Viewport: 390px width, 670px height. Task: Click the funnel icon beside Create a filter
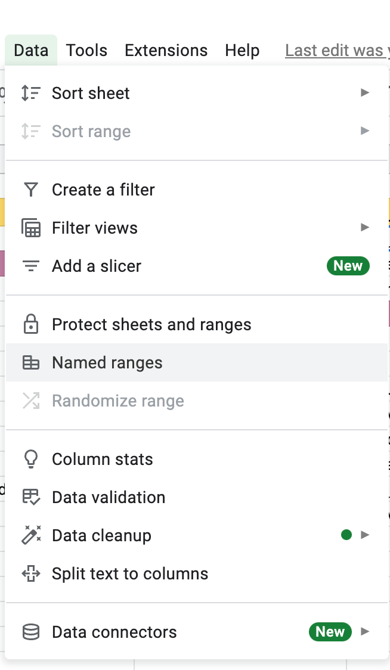30,190
